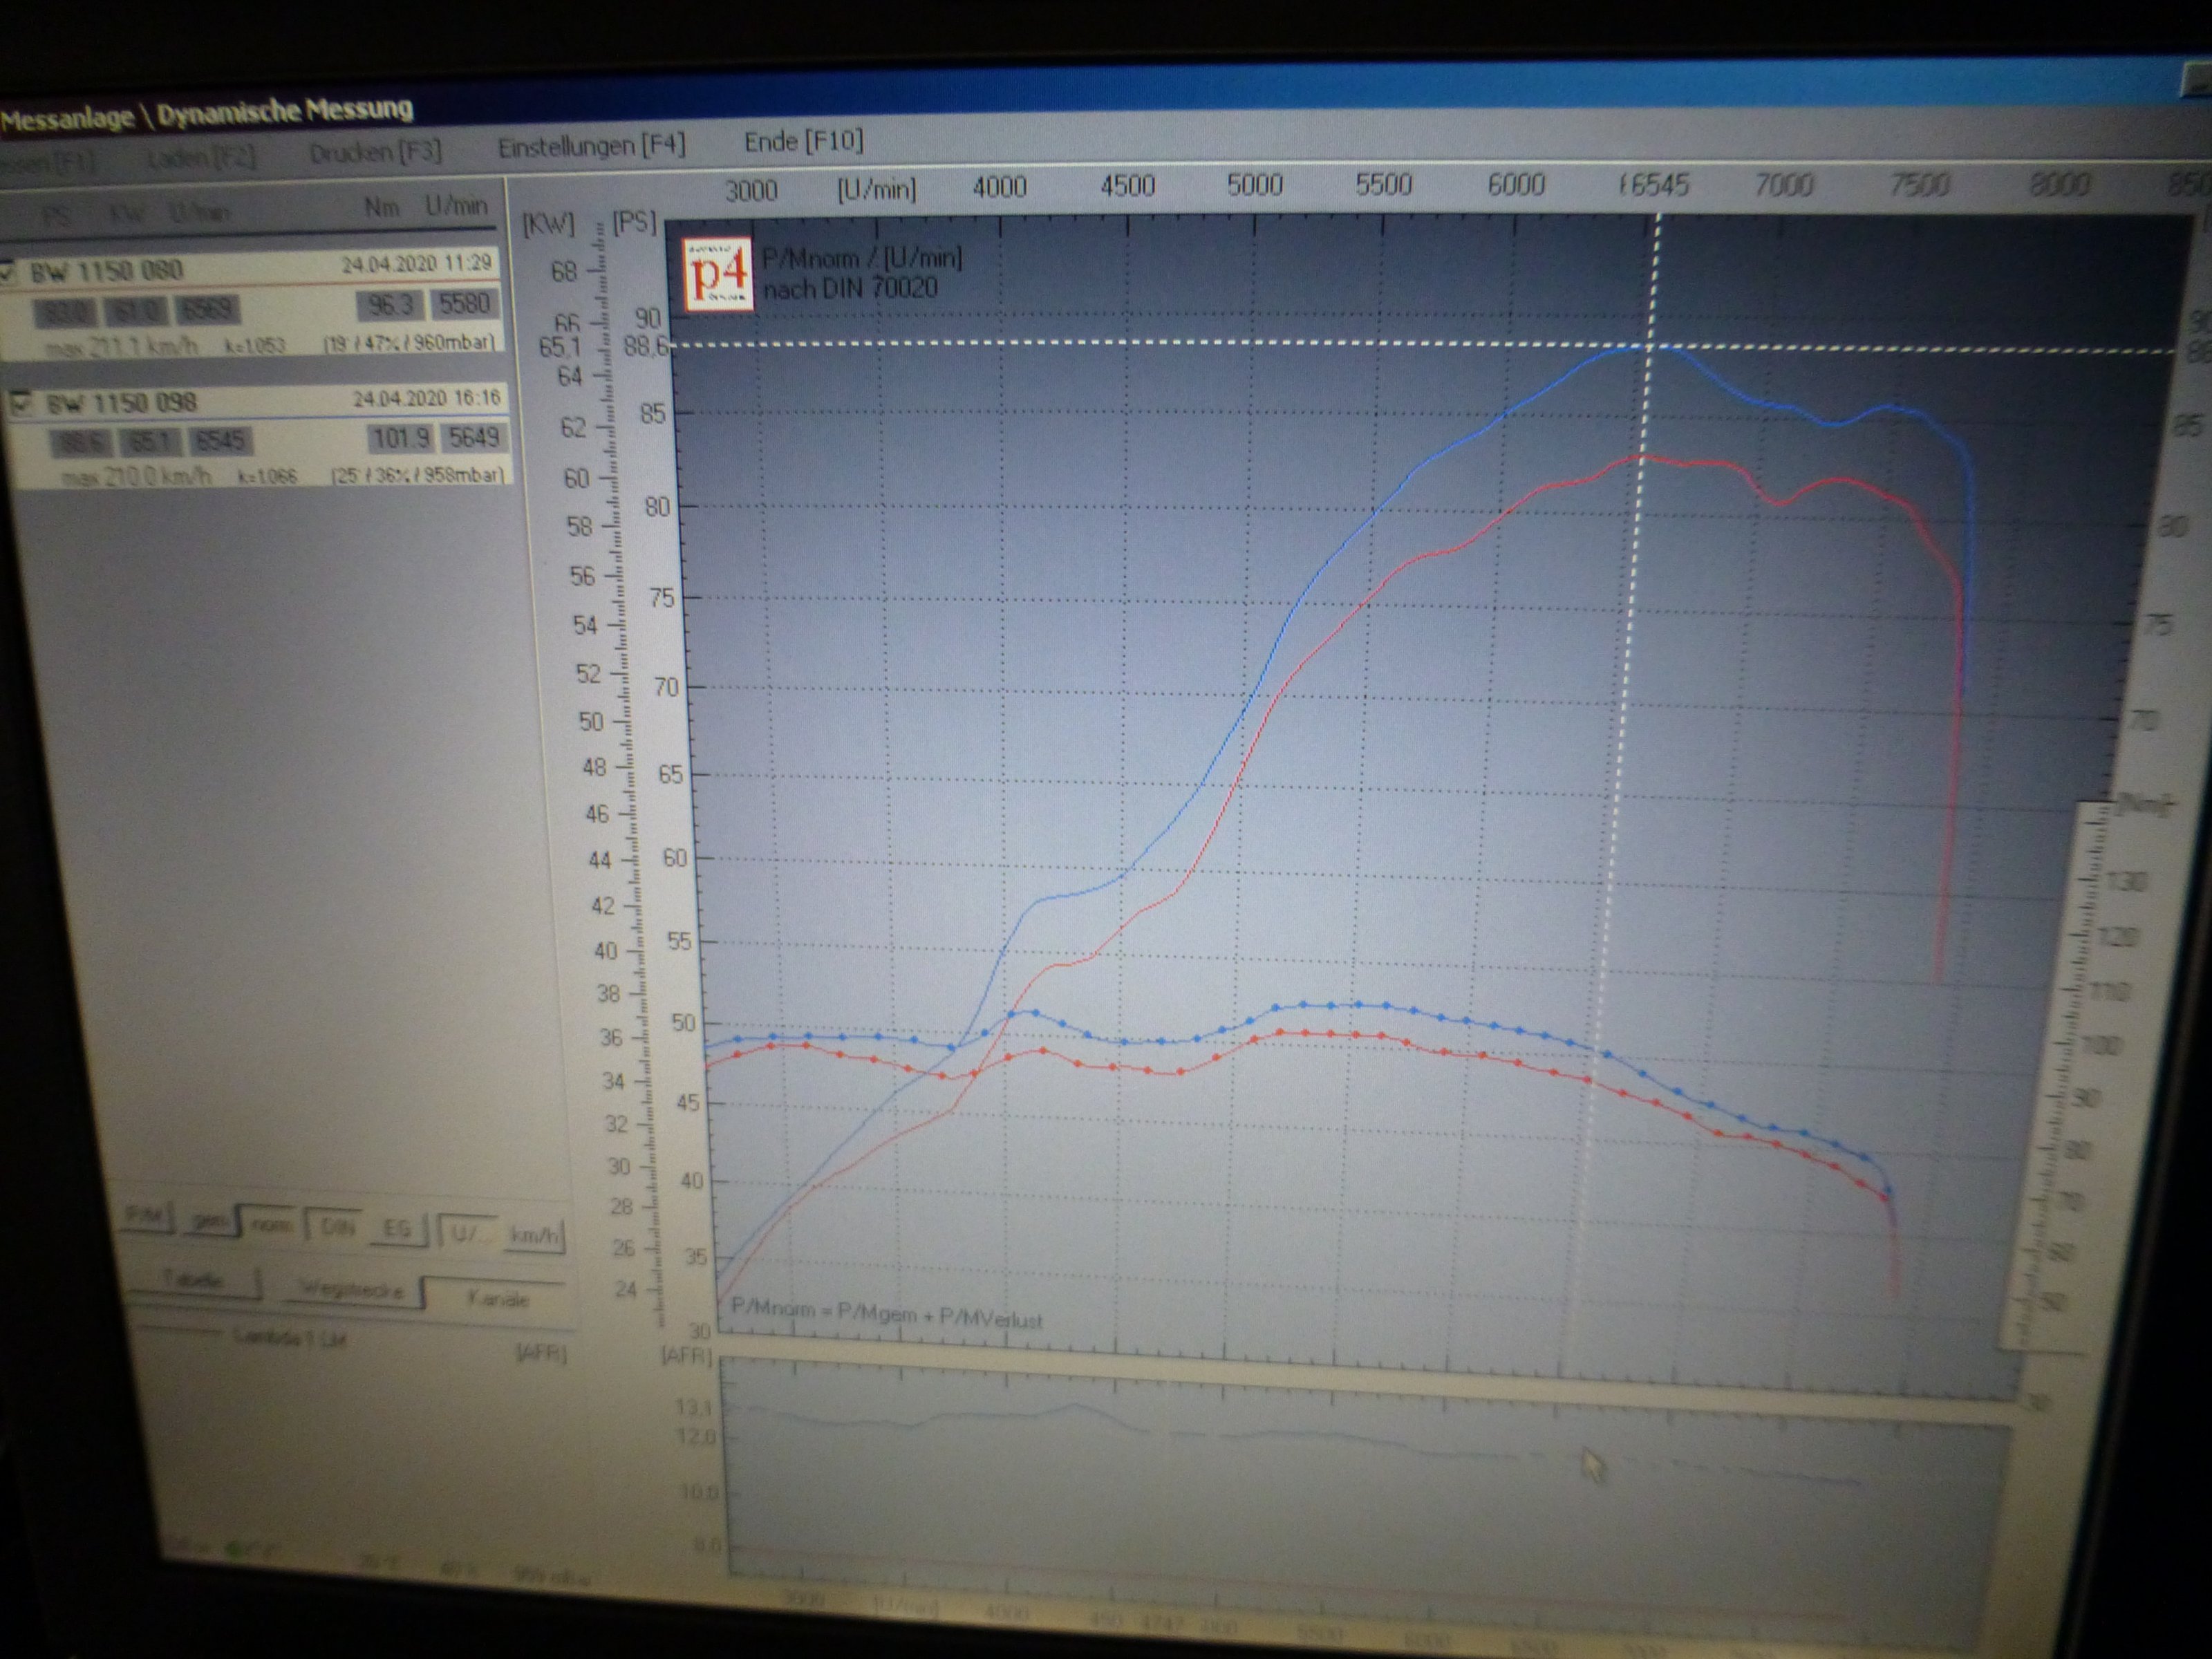Select the km/h axis toggle
Viewport: 2212px width, 1659px height.
[535, 1236]
